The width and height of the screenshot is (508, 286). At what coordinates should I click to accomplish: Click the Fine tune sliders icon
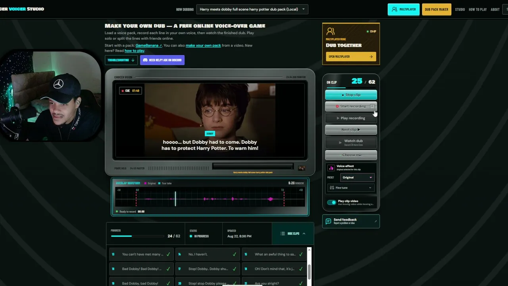[332, 187]
